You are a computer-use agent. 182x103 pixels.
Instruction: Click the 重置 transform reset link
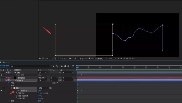coord(39,101)
